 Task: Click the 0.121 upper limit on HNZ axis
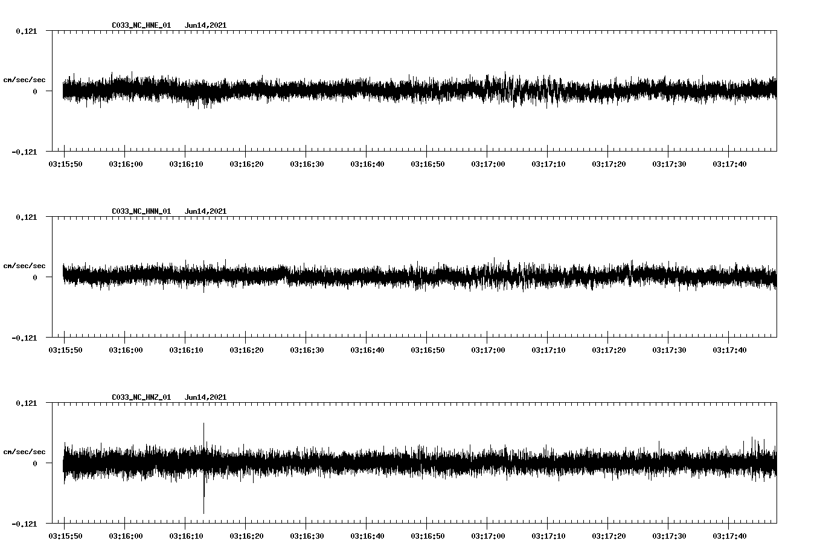point(26,403)
